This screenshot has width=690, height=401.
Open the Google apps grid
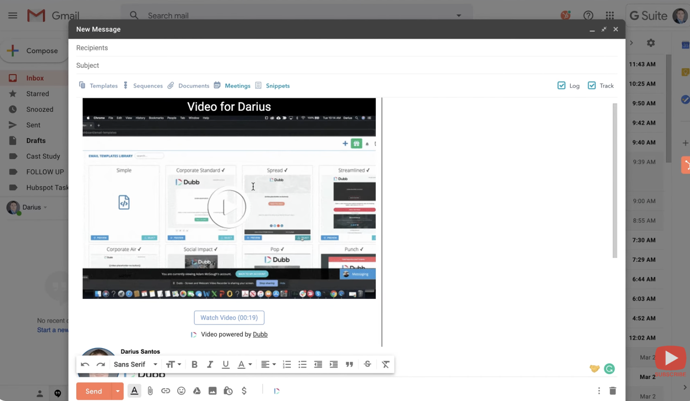click(x=610, y=15)
